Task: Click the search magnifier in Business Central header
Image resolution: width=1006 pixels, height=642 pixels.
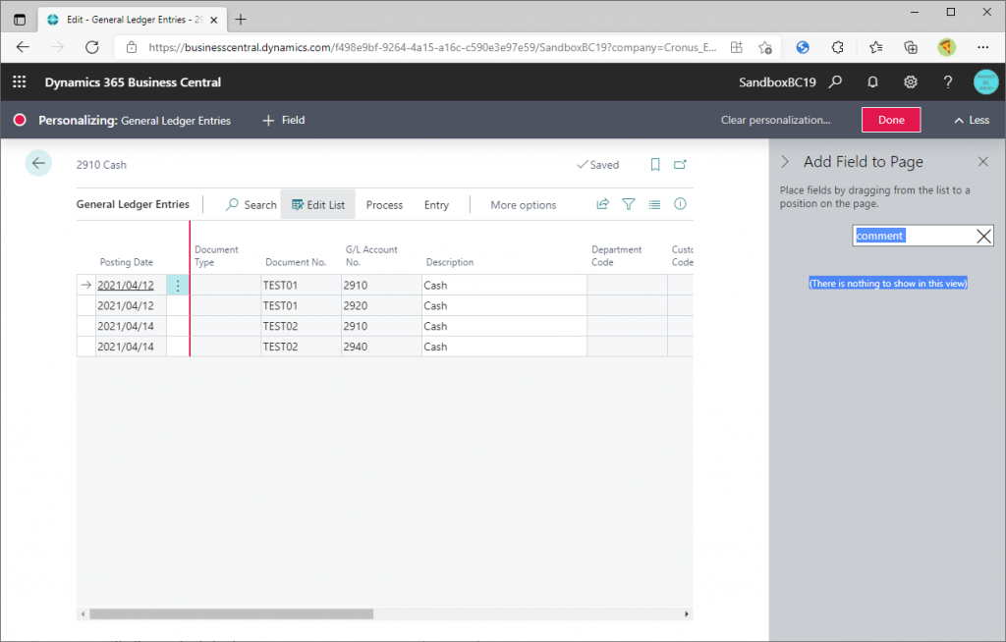Action: pos(835,82)
